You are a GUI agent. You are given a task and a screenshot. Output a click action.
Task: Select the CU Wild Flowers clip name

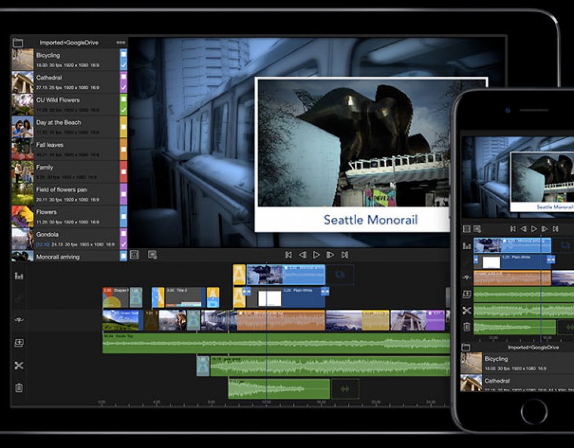coord(58,100)
